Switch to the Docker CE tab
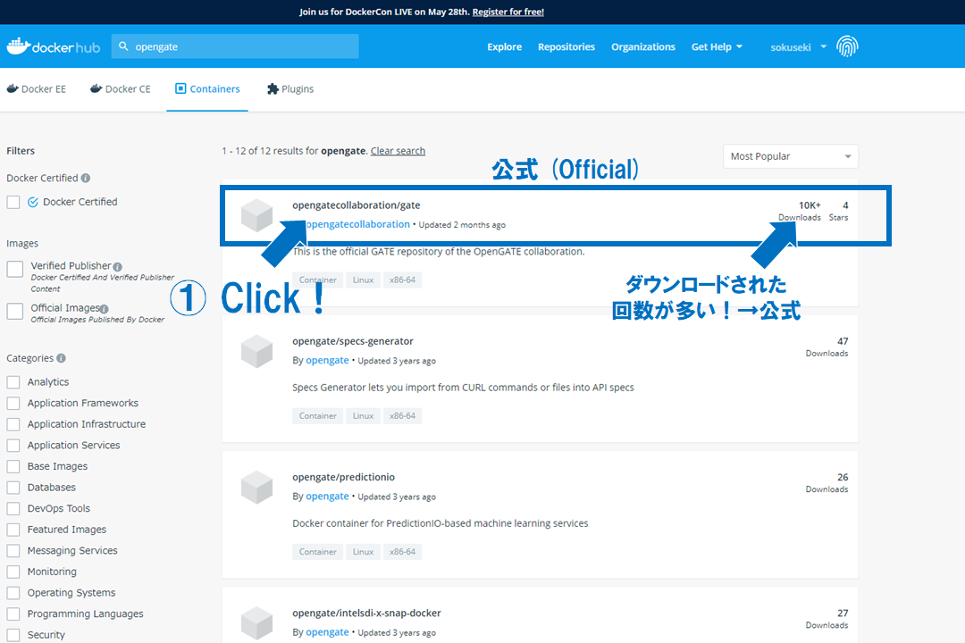This screenshot has width=965, height=643. [x=121, y=89]
